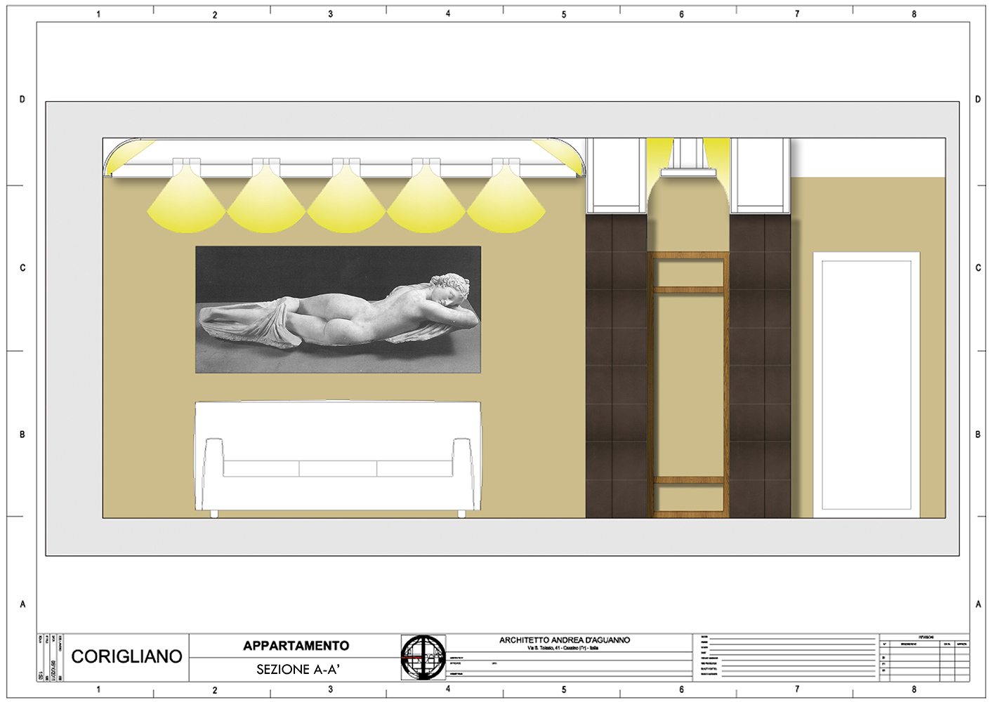Click the top grid column label 1

tap(98, 14)
